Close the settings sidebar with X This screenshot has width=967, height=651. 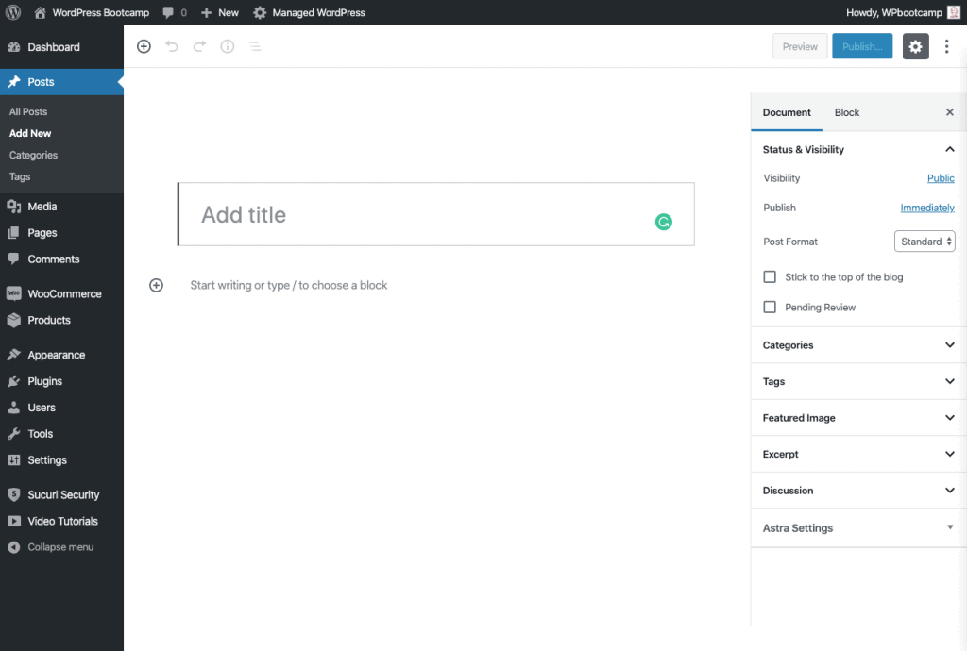pos(950,112)
